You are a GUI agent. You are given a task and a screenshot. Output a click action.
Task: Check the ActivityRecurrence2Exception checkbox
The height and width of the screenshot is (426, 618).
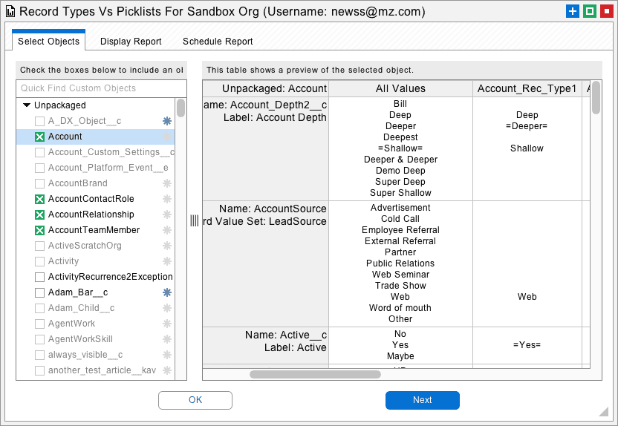pyautogui.click(x=39, y=277)
